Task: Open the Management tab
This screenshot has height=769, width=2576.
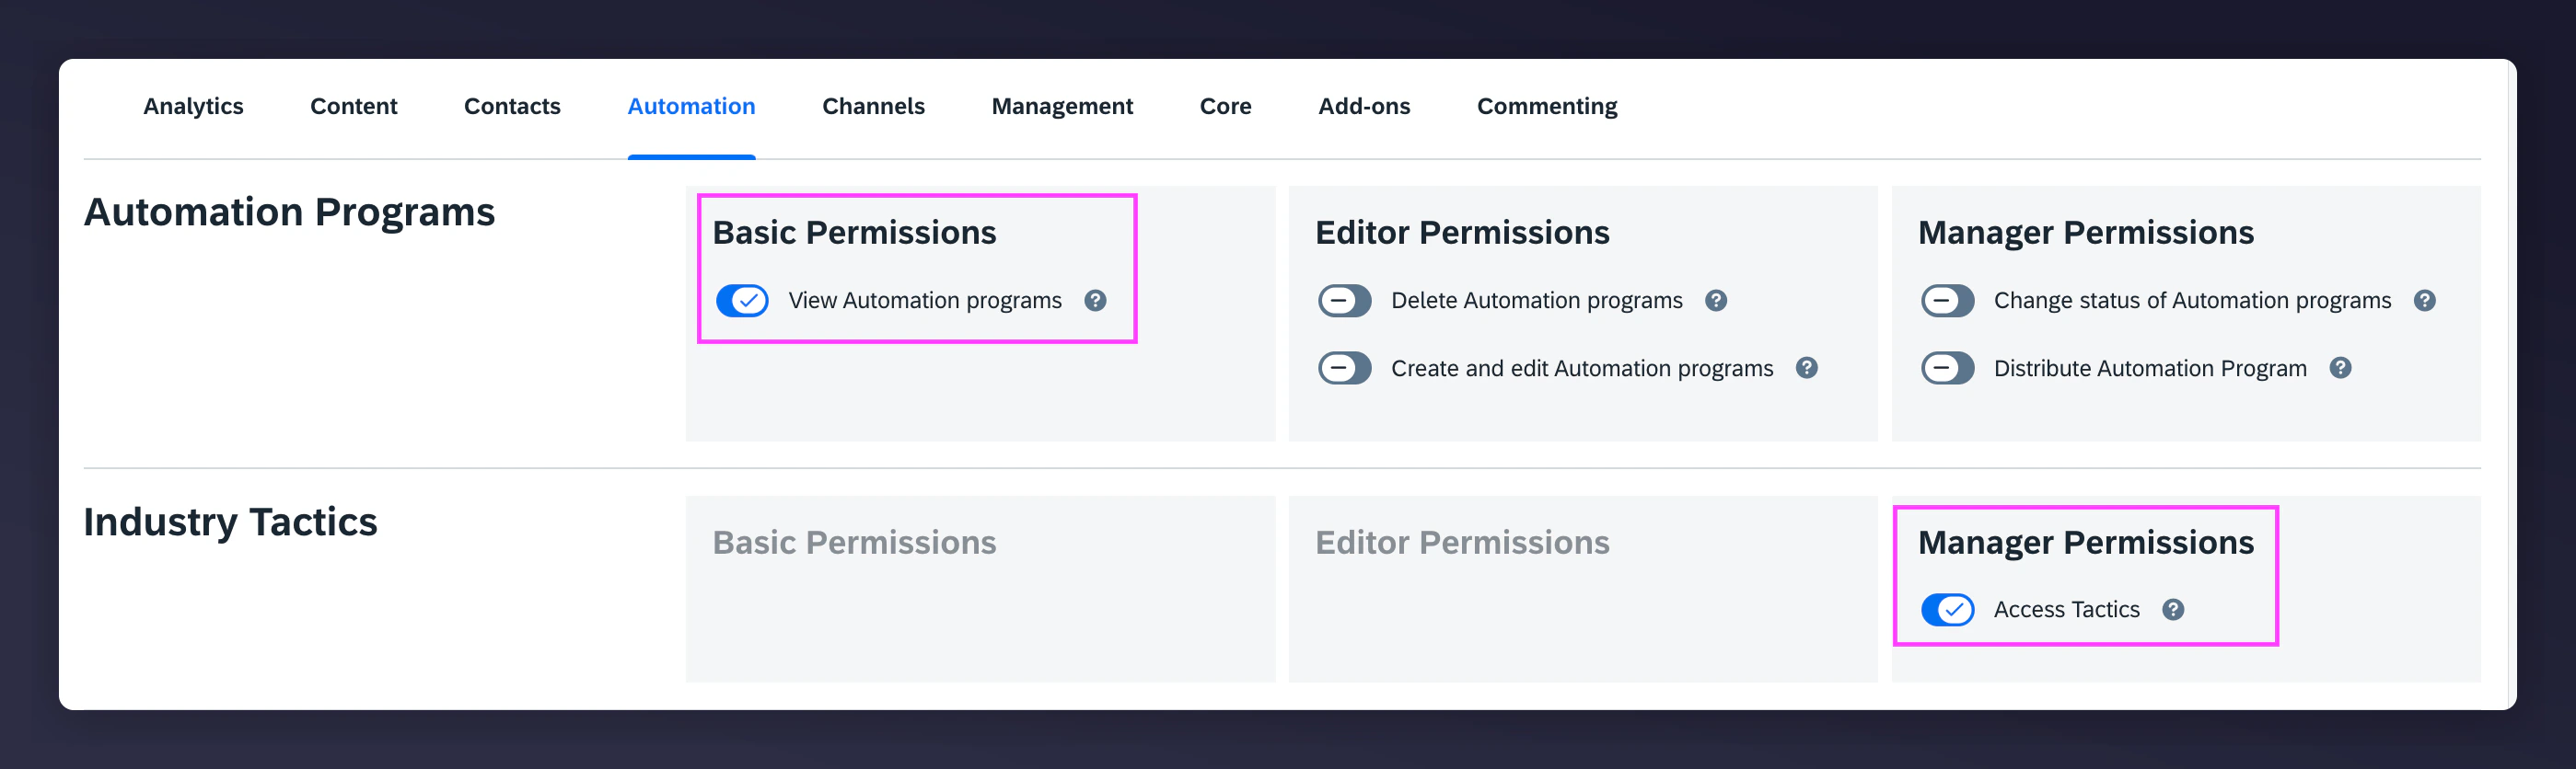Action: [x=1062, y=107]
